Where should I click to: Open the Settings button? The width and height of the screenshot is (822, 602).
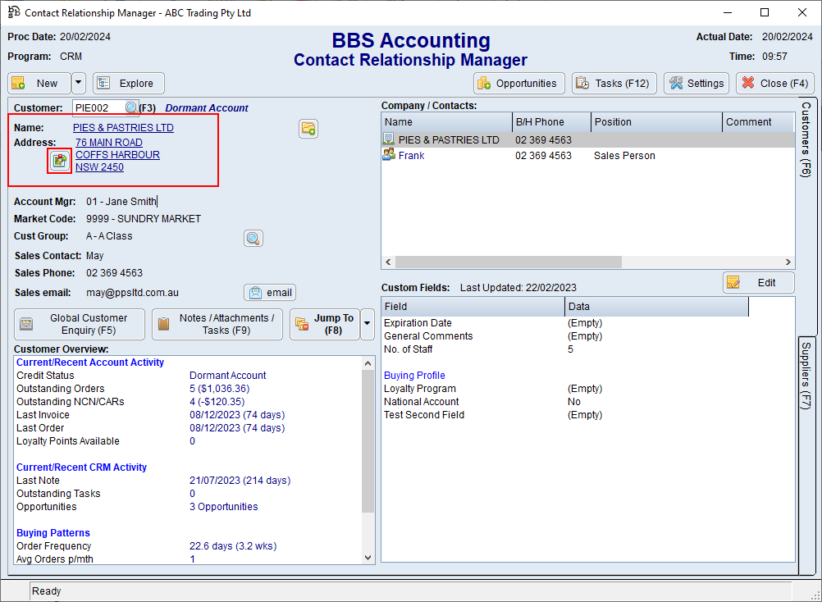click(x=696, y=83)
